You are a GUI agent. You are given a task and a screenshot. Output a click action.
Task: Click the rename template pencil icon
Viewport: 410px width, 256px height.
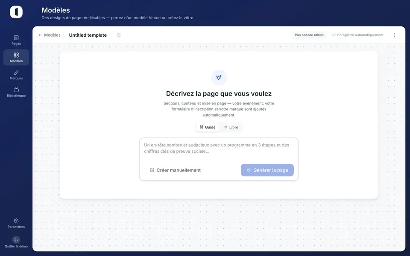click(119, 35)
